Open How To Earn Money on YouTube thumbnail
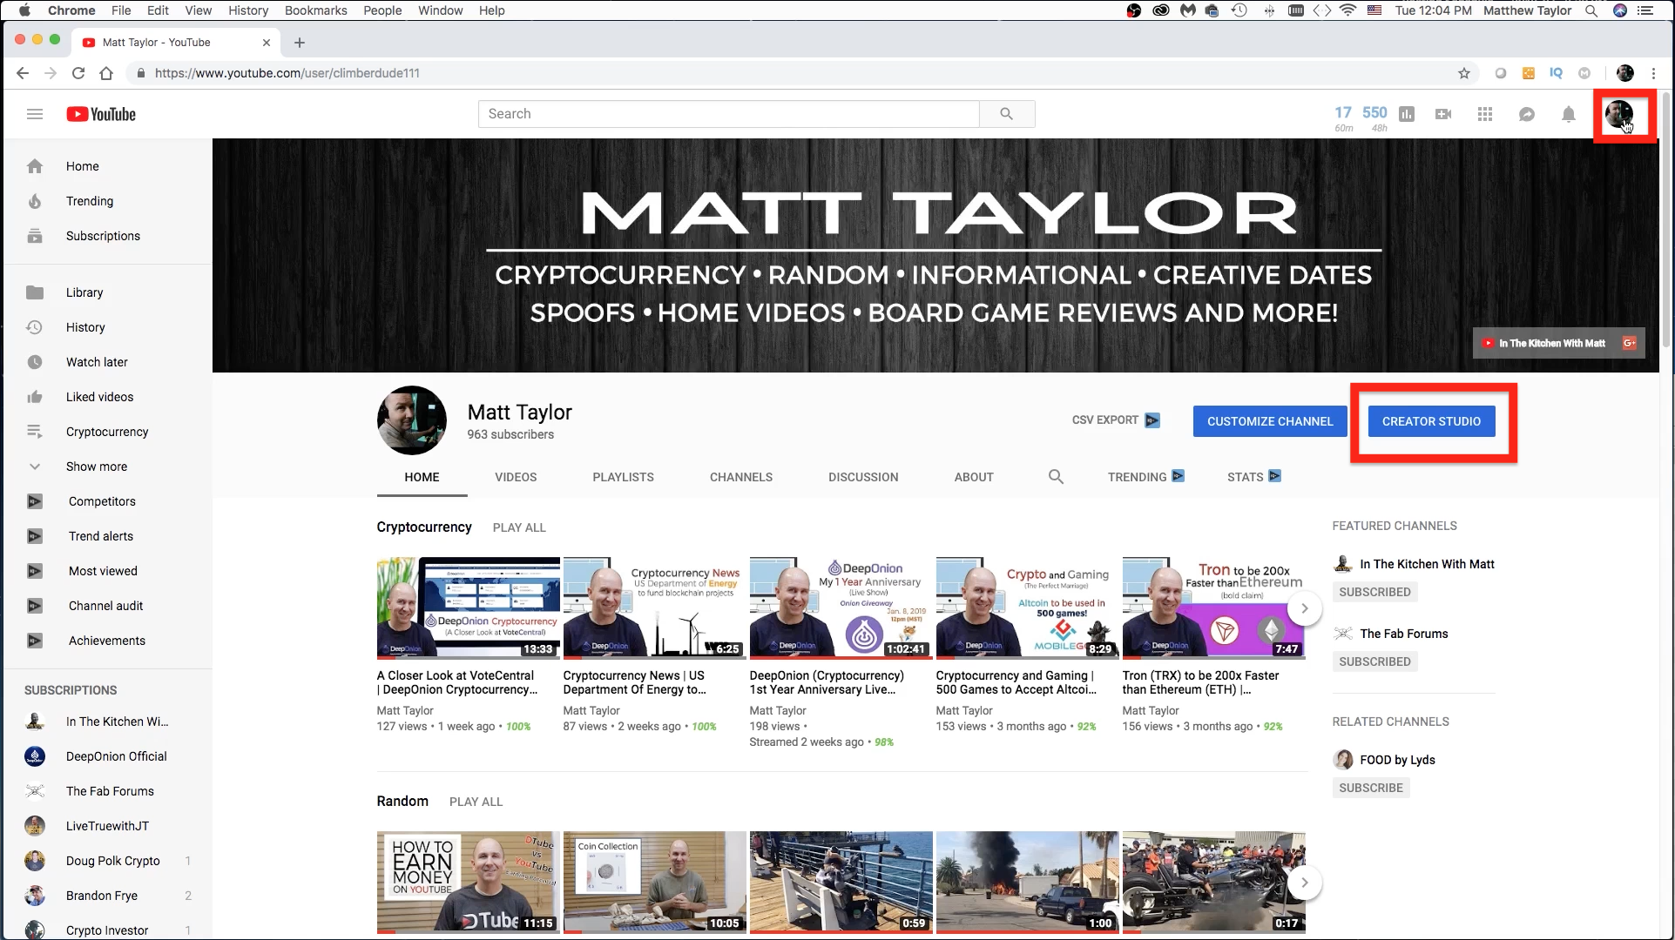This screenshot has height=940, width=1675. point(469,882)
